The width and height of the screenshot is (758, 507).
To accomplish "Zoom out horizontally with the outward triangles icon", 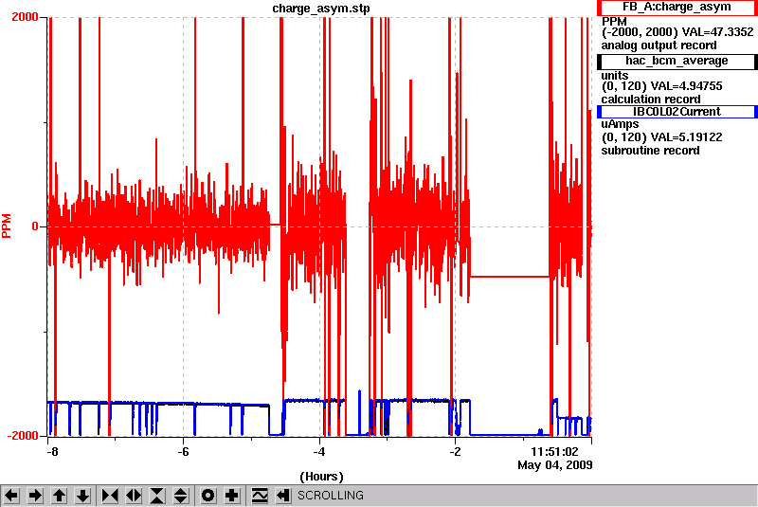I will [x=134, y=496].
